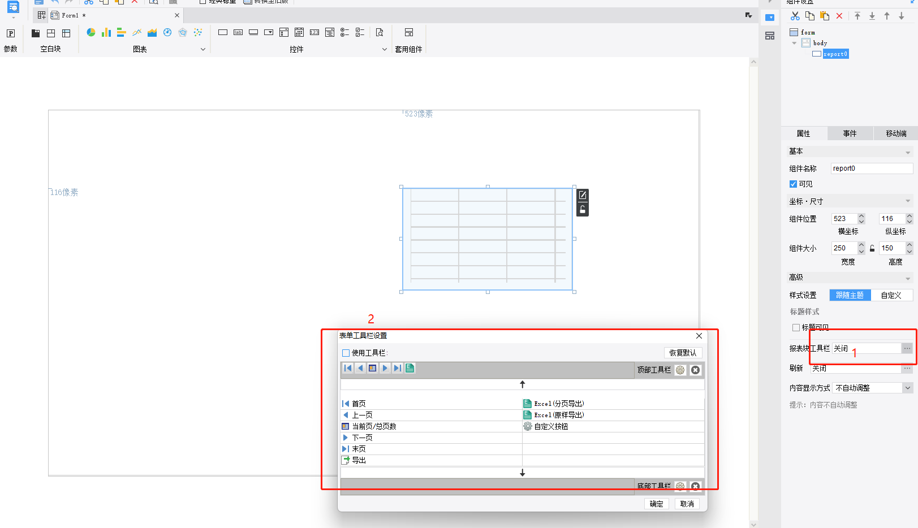Select form node in component tree

click(808, 32)
